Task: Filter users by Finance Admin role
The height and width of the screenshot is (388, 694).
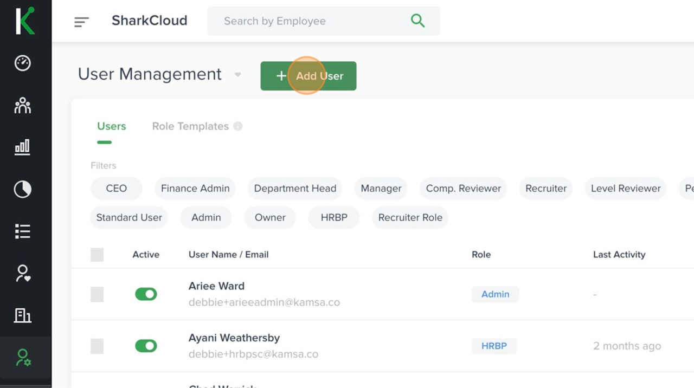Action: tap(195, 189)
